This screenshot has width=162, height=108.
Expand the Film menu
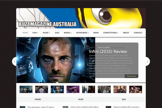(x=35, y=33)
